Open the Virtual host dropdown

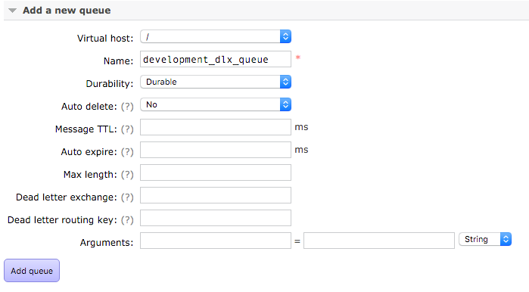[x=216, y=36]
